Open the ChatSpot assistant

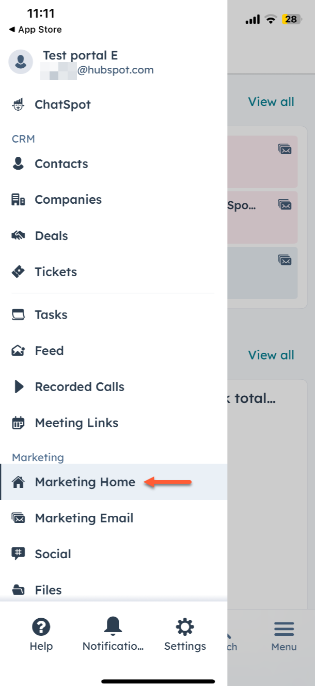[x=62, y=104]
